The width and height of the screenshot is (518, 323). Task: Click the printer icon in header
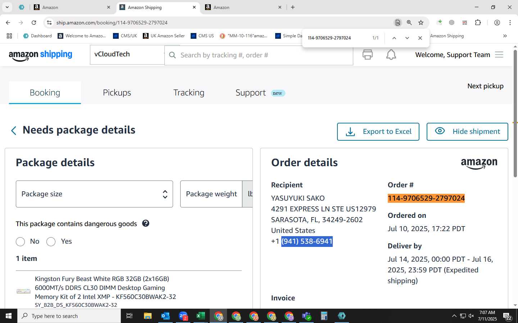click(x=367, y=55)
